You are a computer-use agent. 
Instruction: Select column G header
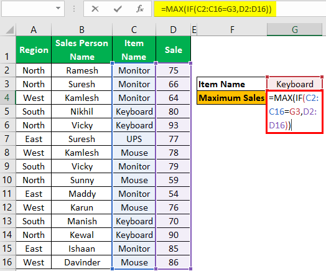click(295, 29)
